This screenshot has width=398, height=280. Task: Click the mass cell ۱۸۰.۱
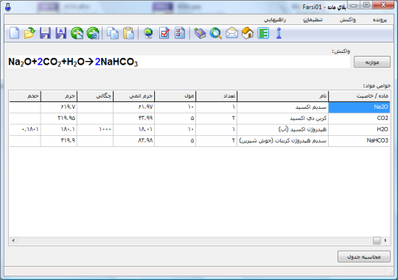pos(59,129)
